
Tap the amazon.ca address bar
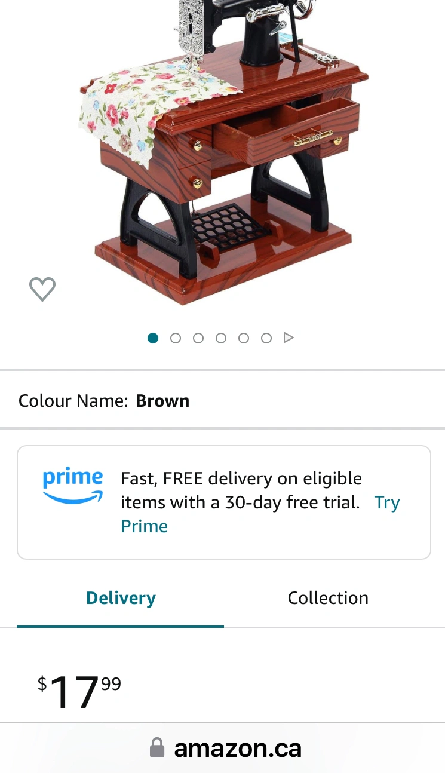coord(226,748)
